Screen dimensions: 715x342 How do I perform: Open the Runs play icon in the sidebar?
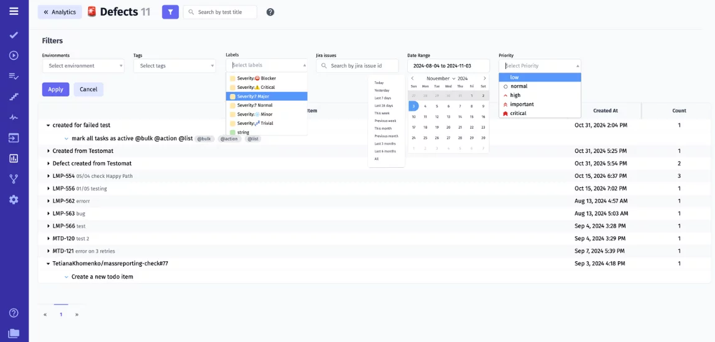coord(14,55)
